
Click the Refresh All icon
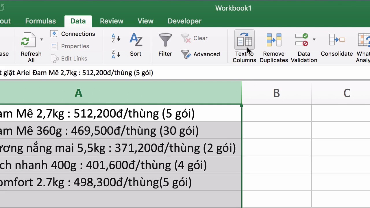click(28, 40)
